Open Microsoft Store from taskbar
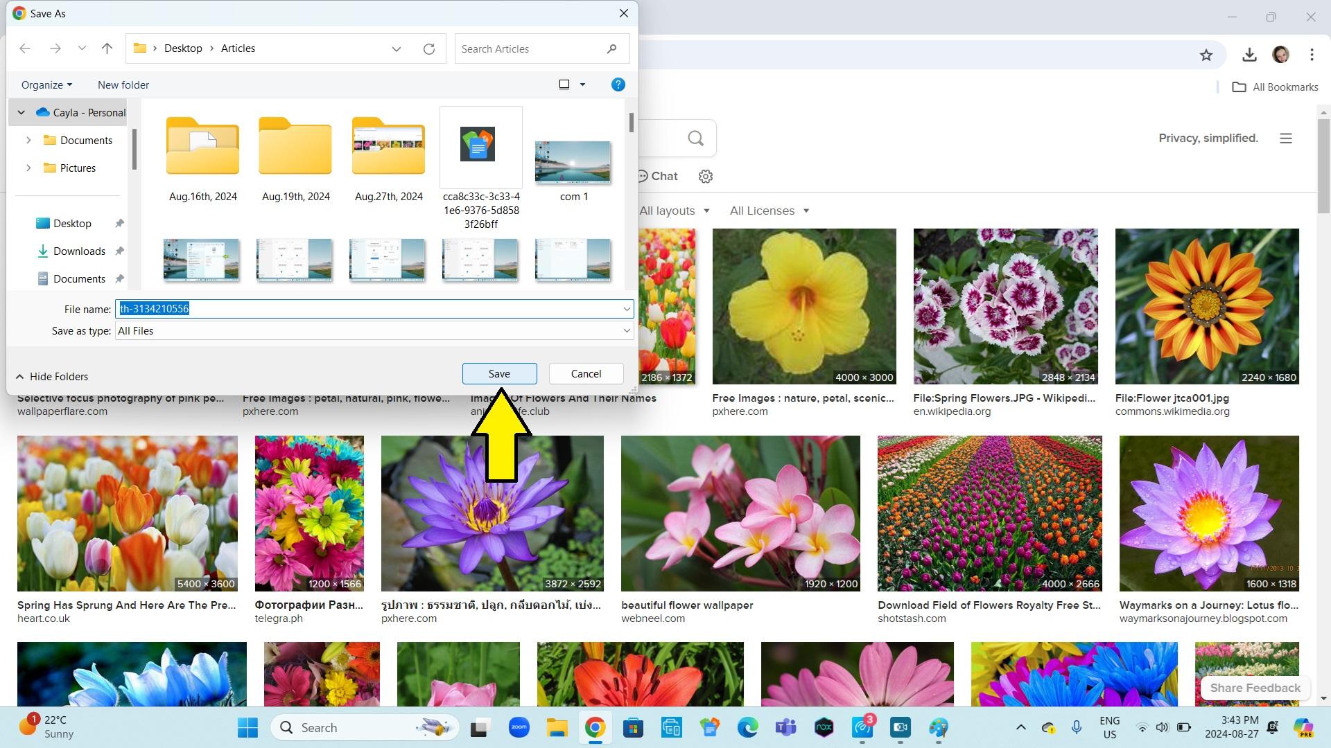Screen dimensions: 1331x748 coord(633,728)
